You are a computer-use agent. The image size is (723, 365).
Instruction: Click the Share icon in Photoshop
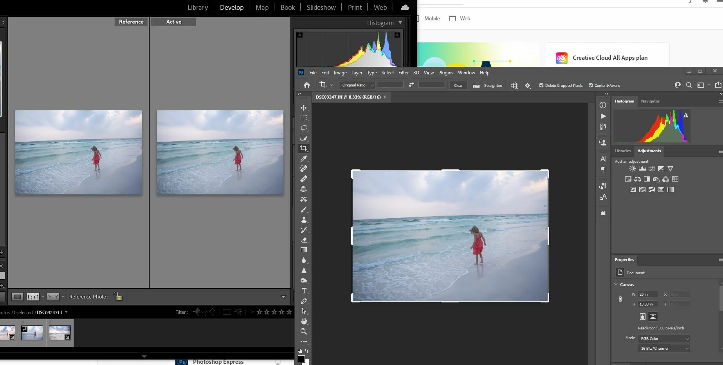tap(718, 85)
